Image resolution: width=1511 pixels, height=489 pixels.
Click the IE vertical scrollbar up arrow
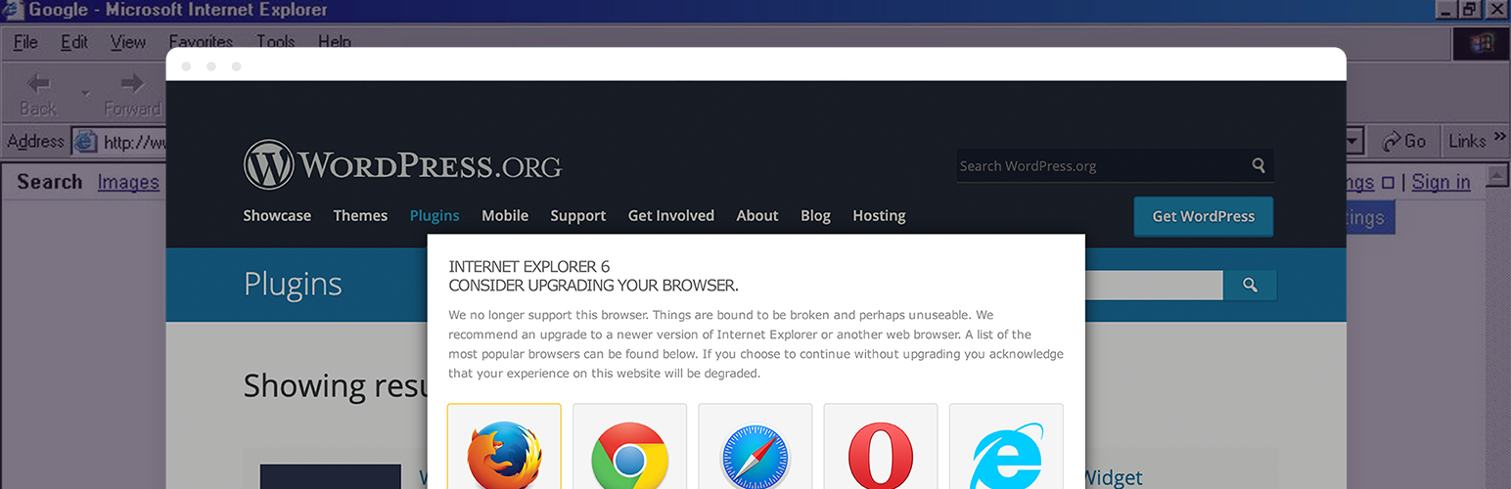(1497, 177)
